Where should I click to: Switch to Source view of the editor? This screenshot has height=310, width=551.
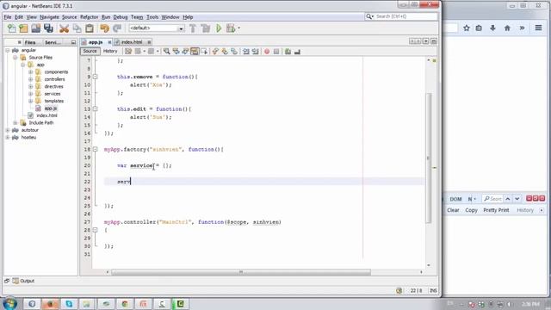pos(90,52)
